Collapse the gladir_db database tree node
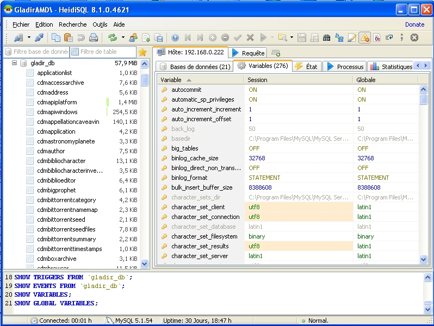The image size is (434, 326). pyautogui.click(x=15, y=63)
